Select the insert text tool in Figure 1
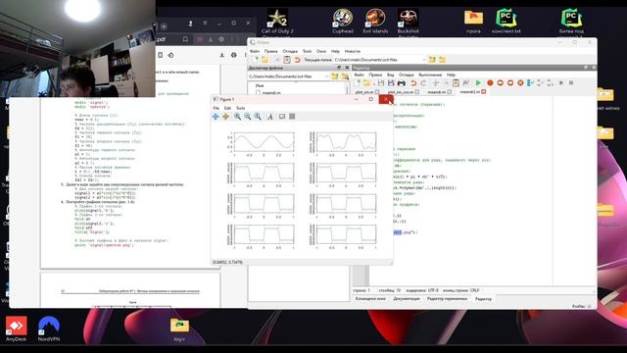This screenshot has width=627, height=353. [x=270, y=117]
